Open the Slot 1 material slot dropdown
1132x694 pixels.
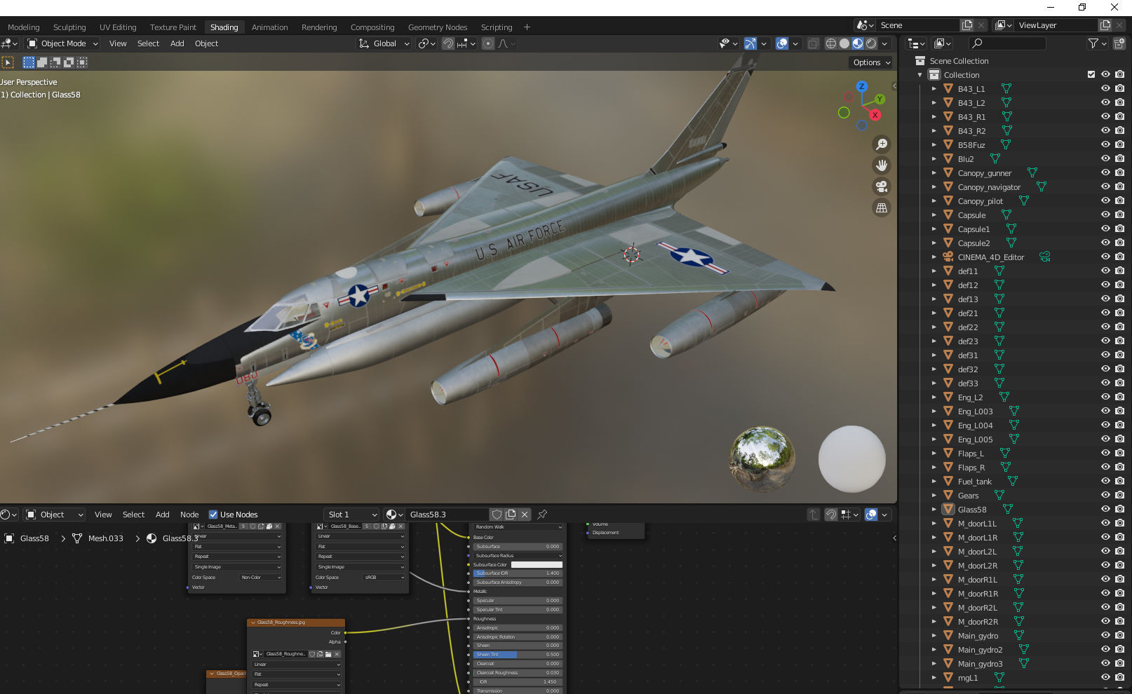point(351,515)
